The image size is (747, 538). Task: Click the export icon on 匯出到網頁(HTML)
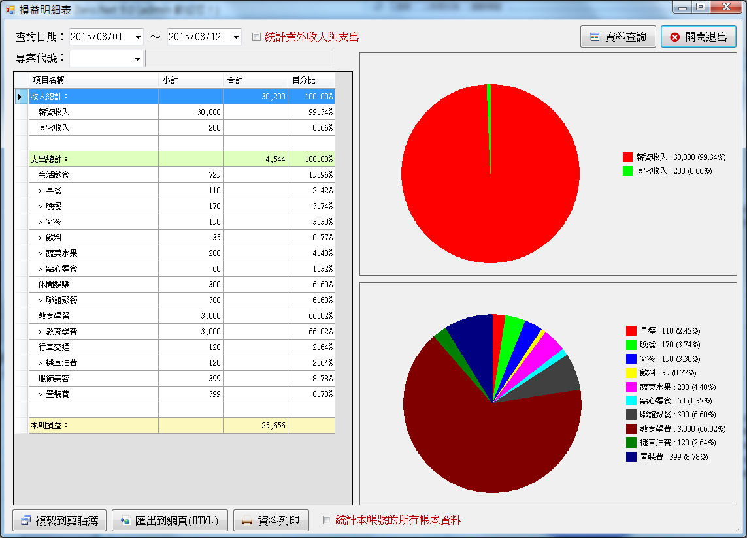124,520
